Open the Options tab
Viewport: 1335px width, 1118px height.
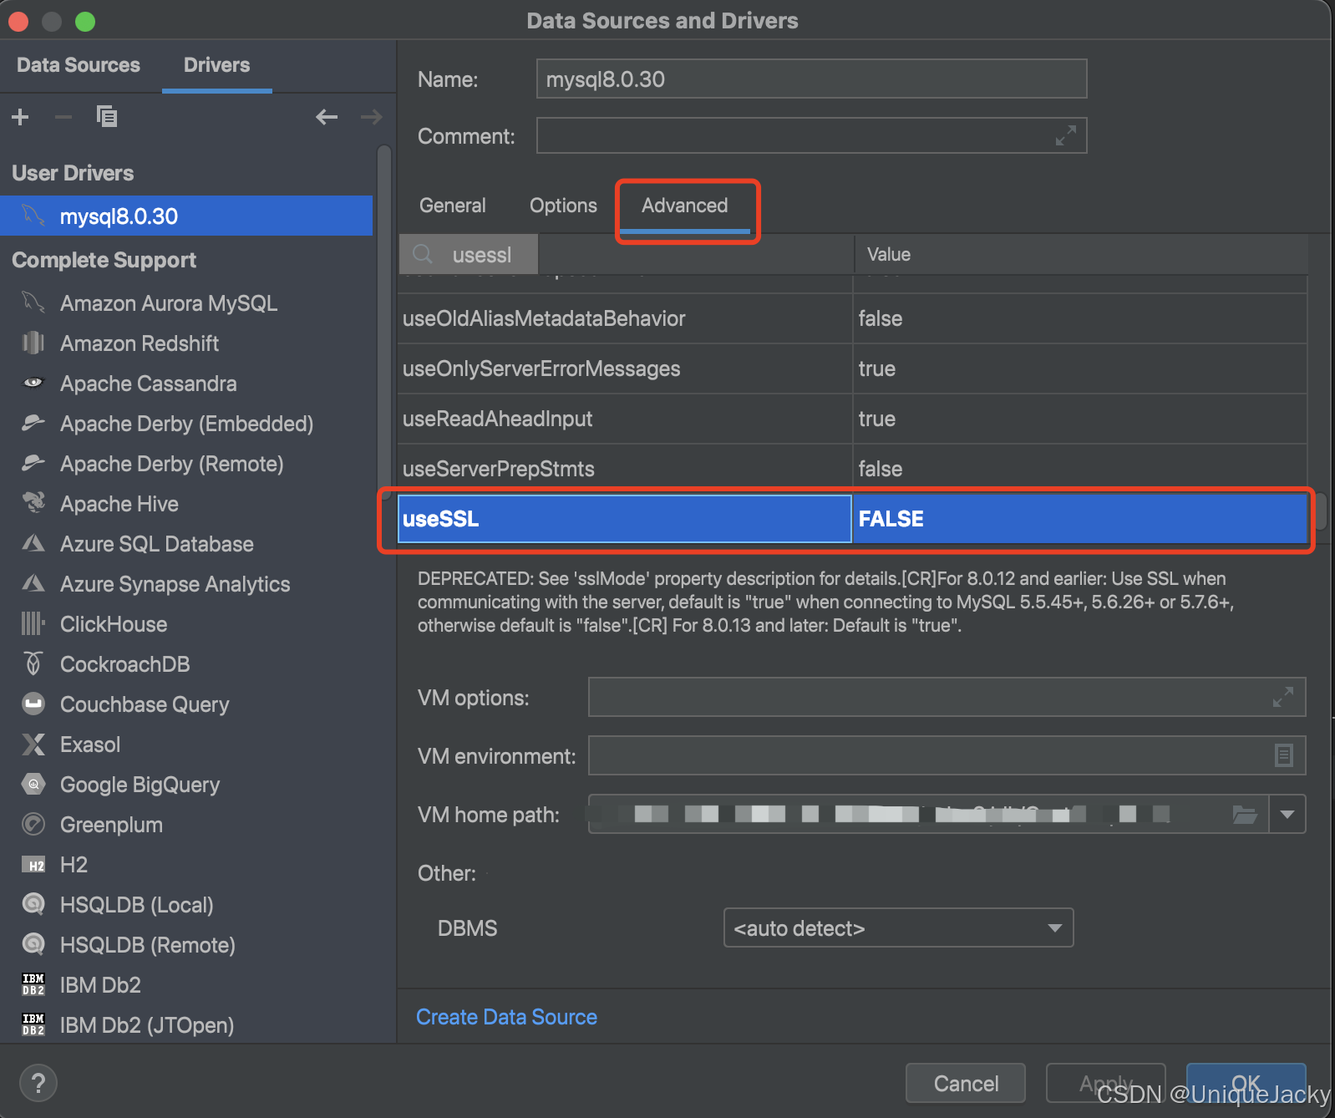coord(564,206)
